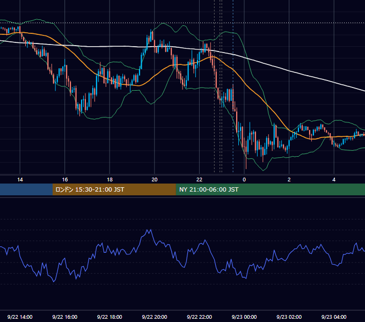Click the hour 14 axis tick label
Screen dimensions: 365x322
pyautogui.click(x=20, y=180)
